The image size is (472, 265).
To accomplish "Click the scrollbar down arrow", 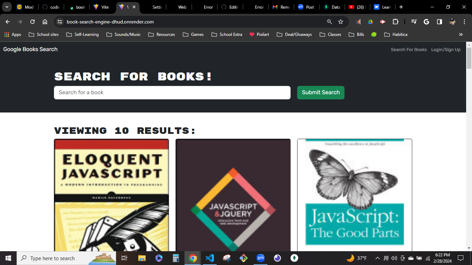I will click(469, 248).
